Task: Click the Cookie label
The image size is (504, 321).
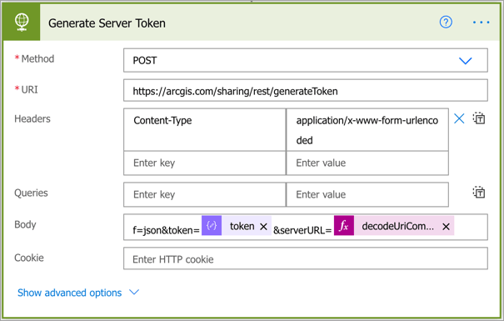Action: 29,258
